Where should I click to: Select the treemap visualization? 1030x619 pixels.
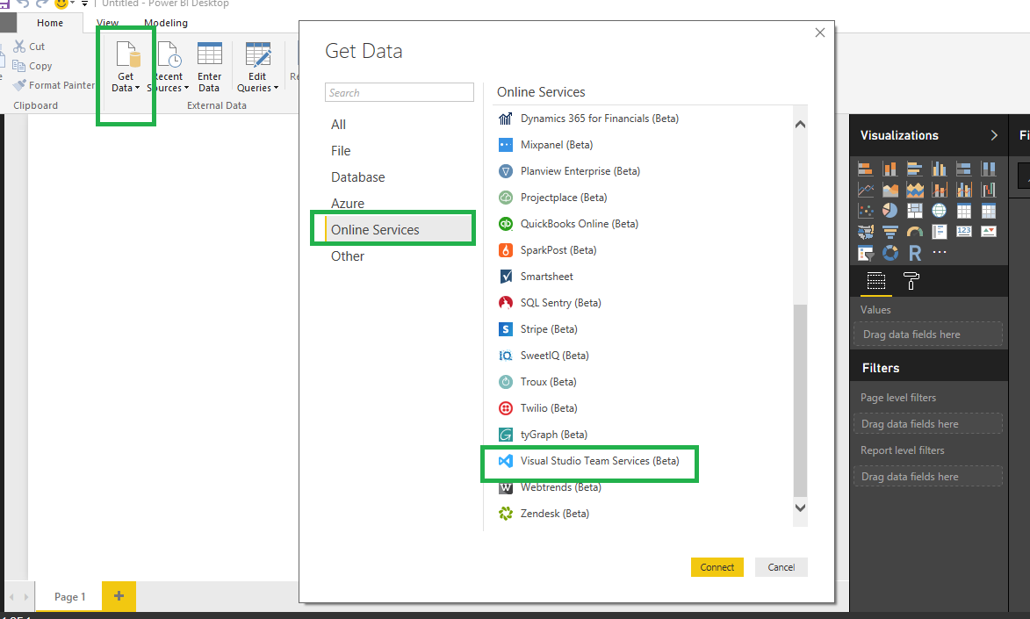click(914, 210)
